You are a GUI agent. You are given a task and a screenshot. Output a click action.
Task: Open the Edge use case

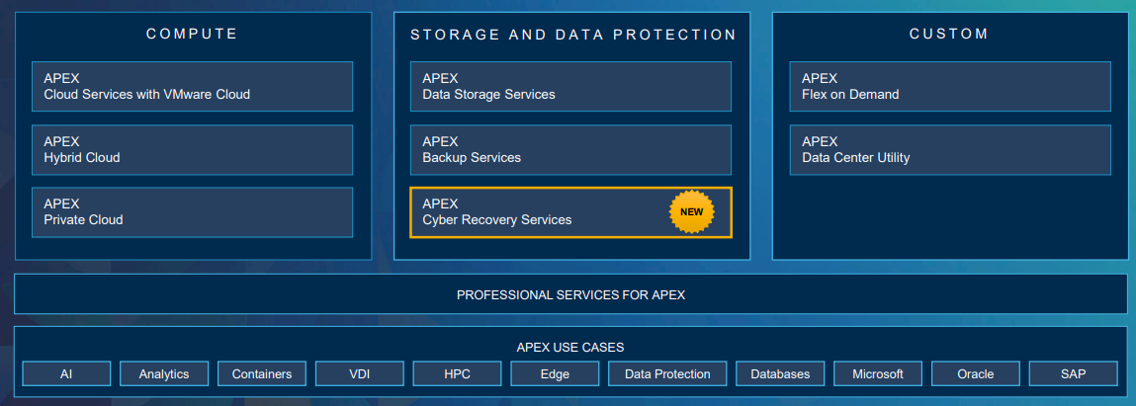pos(555,374)
